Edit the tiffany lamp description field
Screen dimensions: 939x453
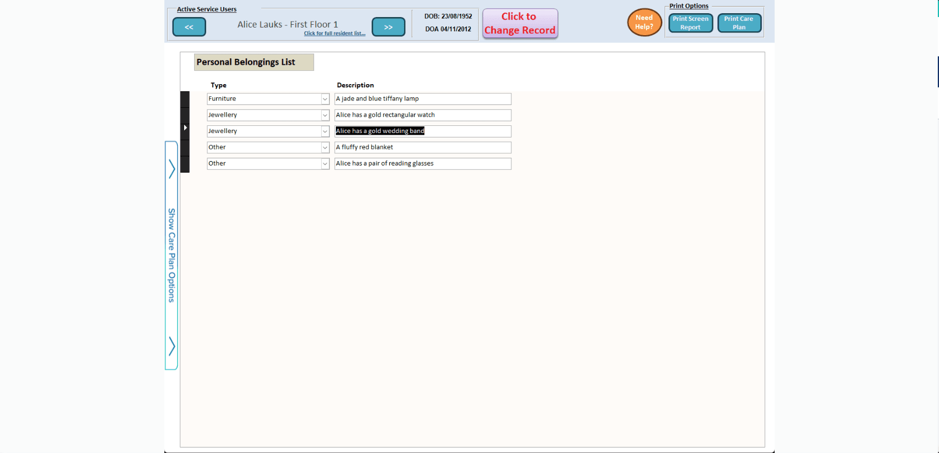tap(423, 99)
